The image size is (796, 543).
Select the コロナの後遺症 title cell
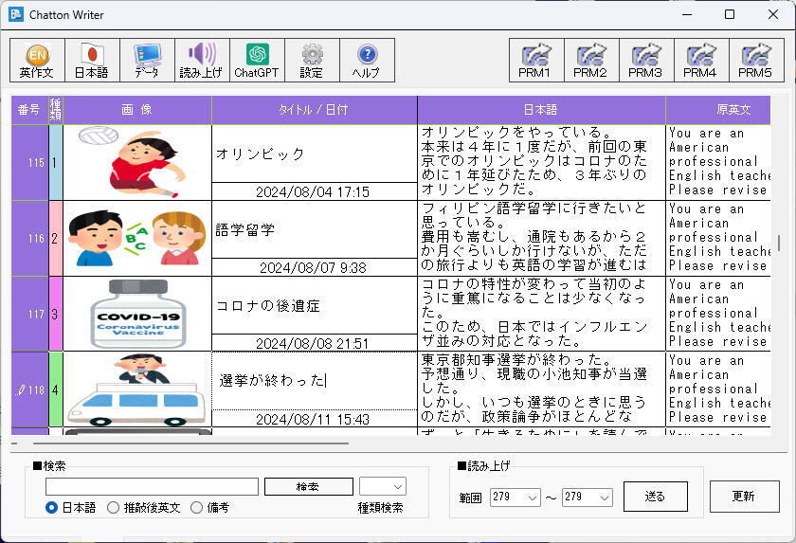pyautogui.click(x=315, y=305)
